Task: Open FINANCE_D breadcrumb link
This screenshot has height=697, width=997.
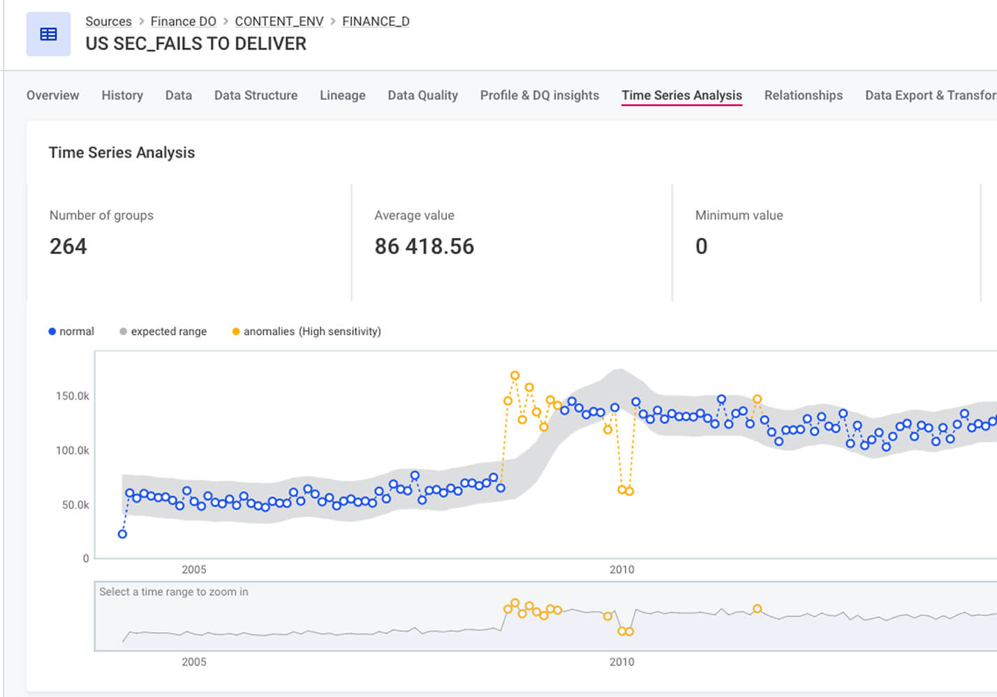Action: (376, 22)
